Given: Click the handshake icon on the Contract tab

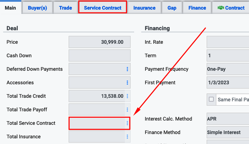Looking at the screenshot, I should pyautogui.click(x=221, y=7).
